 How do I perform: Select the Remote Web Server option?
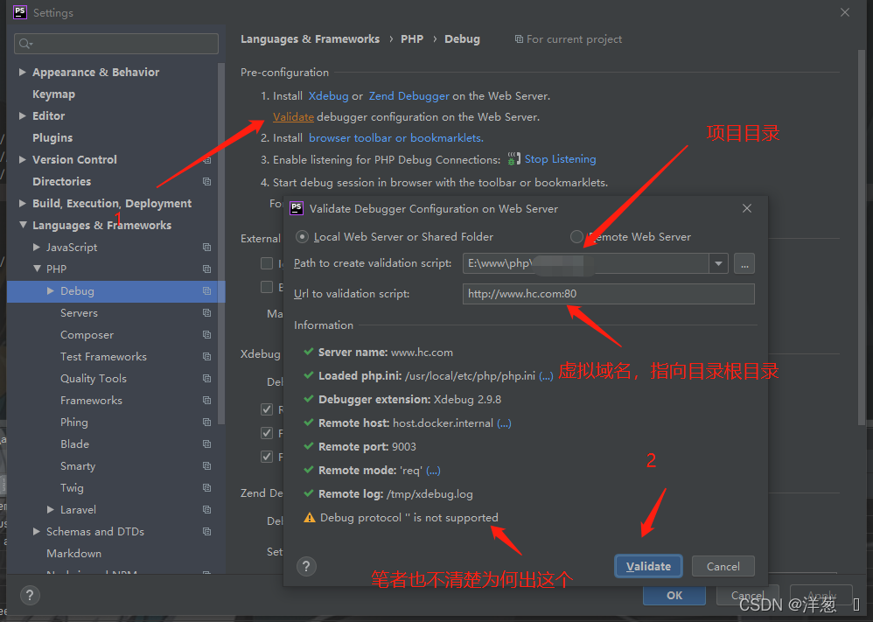pyautogui.click(x=576, y=237)
